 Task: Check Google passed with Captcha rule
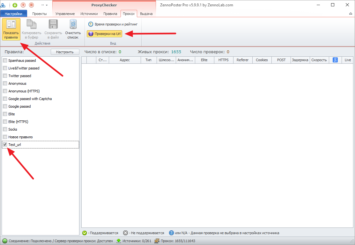tap(5, 99)
